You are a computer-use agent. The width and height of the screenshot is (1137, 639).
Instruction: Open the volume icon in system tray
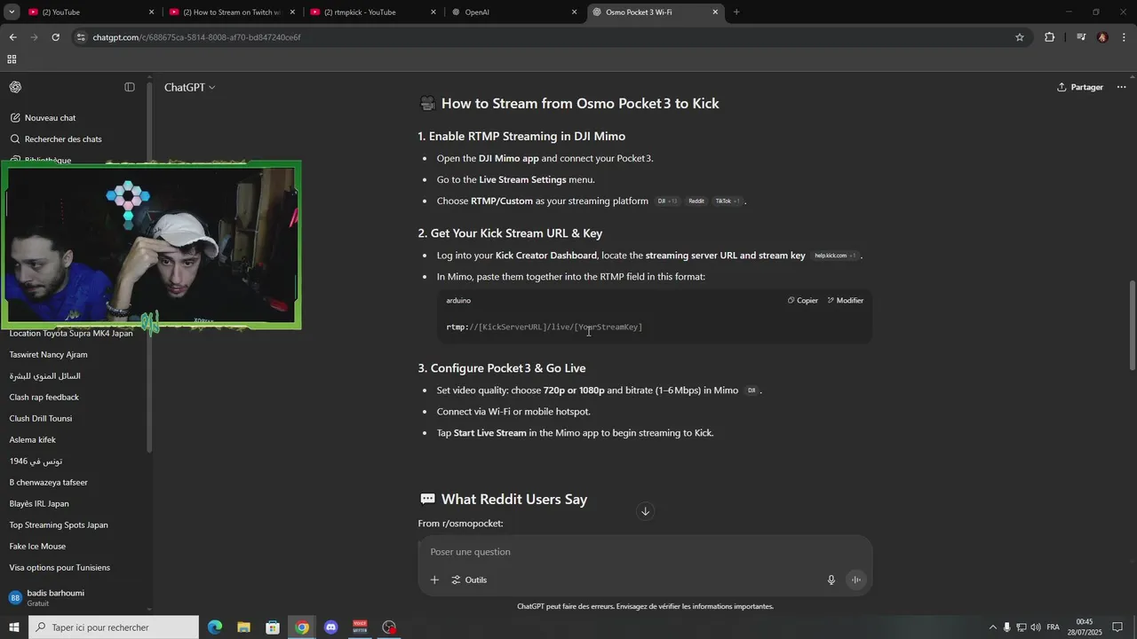[x=1036, y=627]
